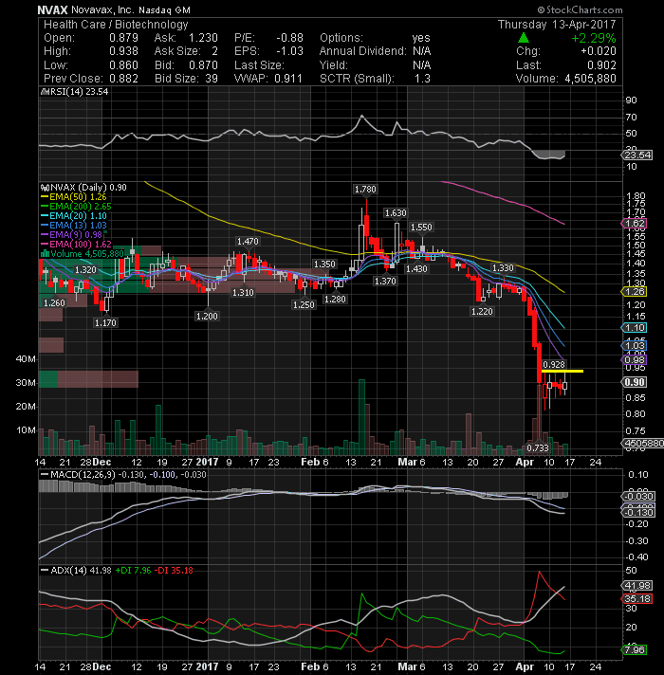Click the 1.26 EMA(50) axis tag
Image resolution: width=664 pixels, height=675 pixels.
tap(635, 291)
